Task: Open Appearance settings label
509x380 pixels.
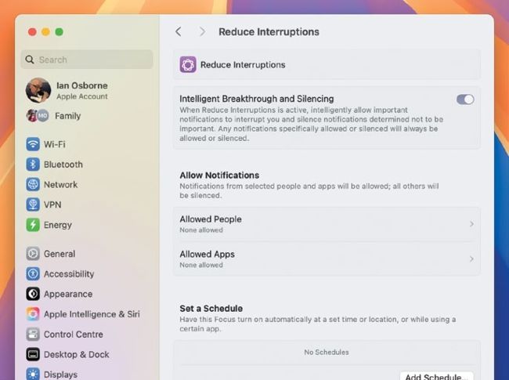Action: (x=68, y=294)
